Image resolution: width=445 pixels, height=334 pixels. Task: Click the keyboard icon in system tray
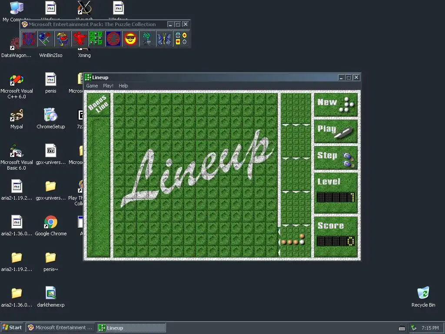[402, 328]
